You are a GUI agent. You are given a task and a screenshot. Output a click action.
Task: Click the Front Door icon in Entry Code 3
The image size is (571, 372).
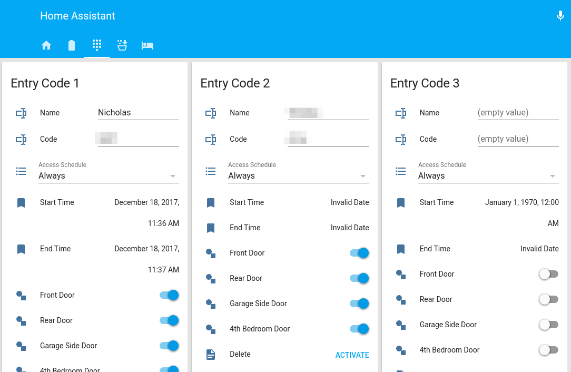401,274
